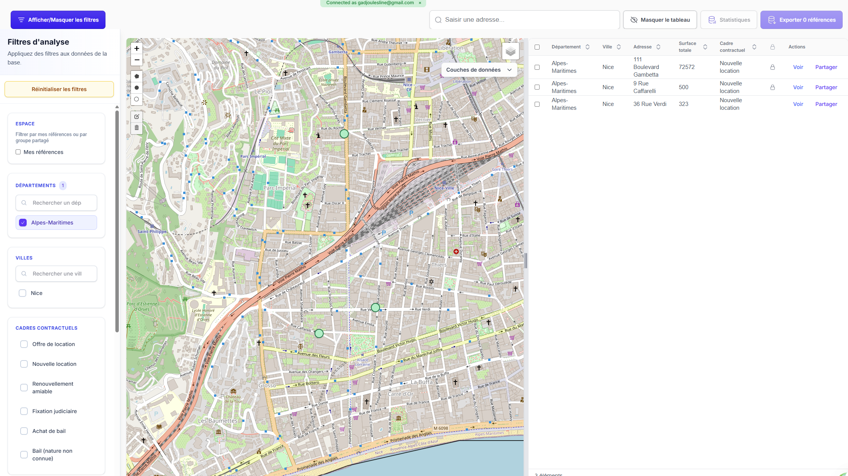Check the Mes références checkbox
The width and height of the screenshot is (848, 476).
(x=18, y=152)
